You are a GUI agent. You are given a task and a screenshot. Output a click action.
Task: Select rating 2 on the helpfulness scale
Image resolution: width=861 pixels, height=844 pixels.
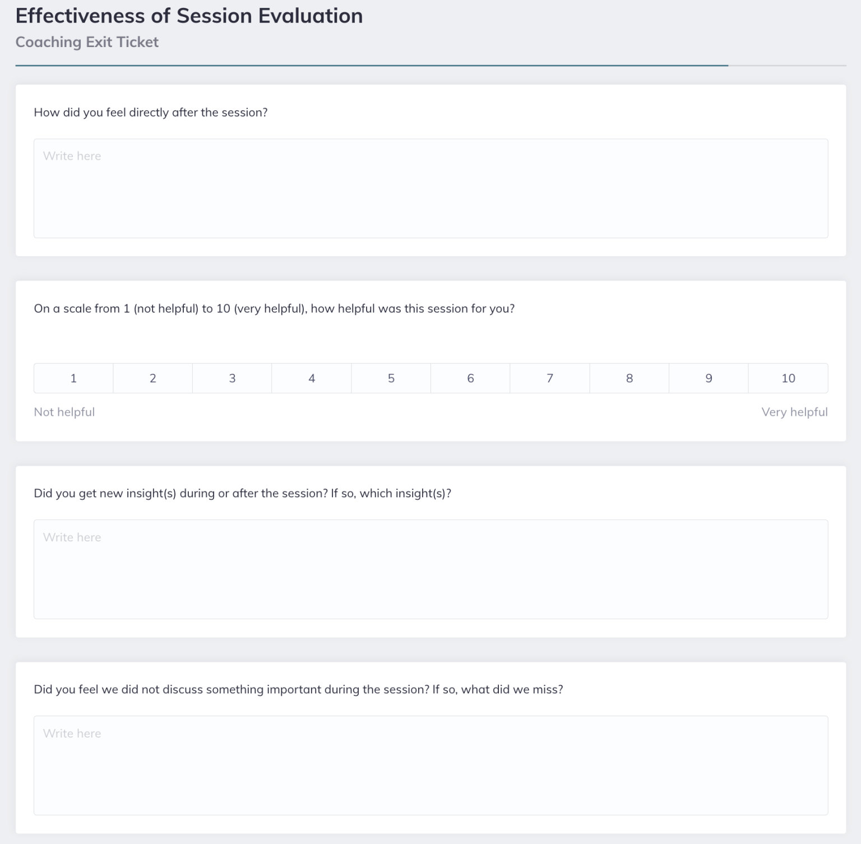[x=152, y=378]
